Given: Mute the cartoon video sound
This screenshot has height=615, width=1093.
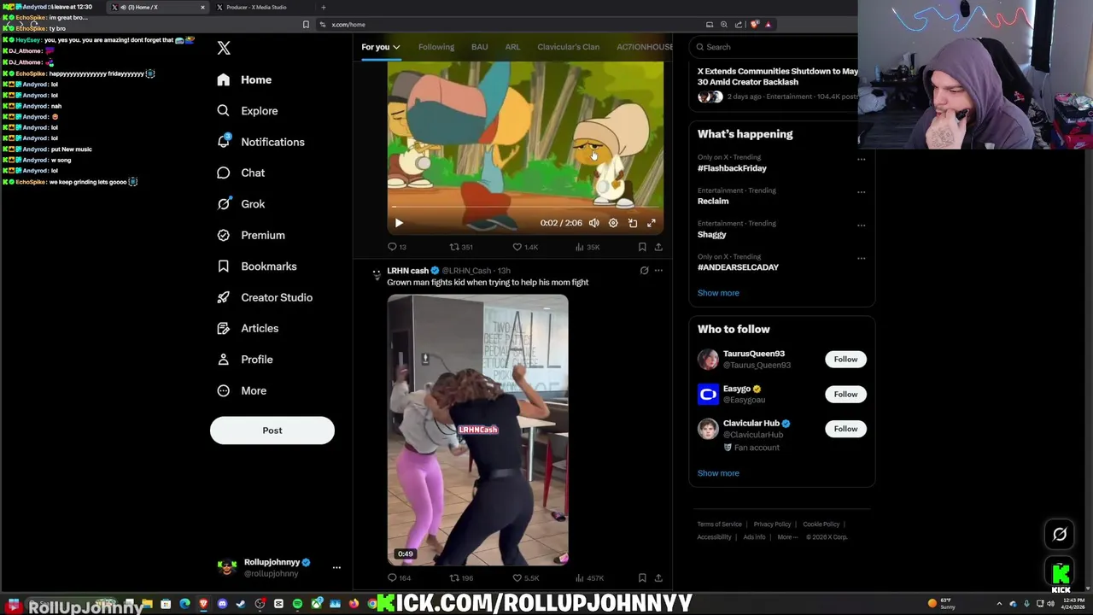Looking at the screenshot, I should coord(594,223).
